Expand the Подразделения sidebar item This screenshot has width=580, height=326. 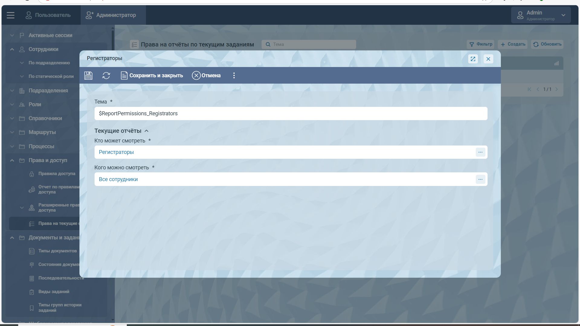[x=12, y=91]
